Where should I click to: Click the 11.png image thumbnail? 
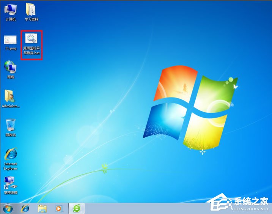point(10,39)
